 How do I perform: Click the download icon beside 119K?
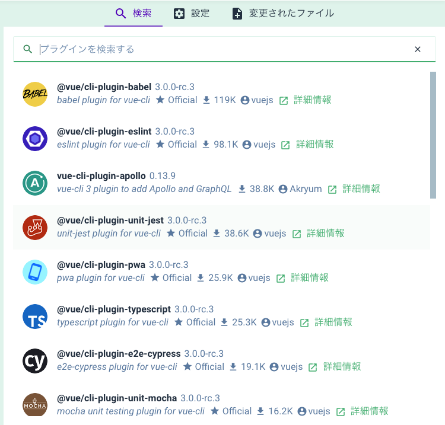pyautogui.click(x=206, y=100)
